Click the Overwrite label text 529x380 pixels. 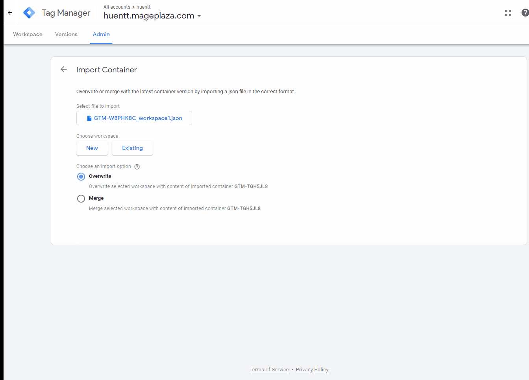100,176
